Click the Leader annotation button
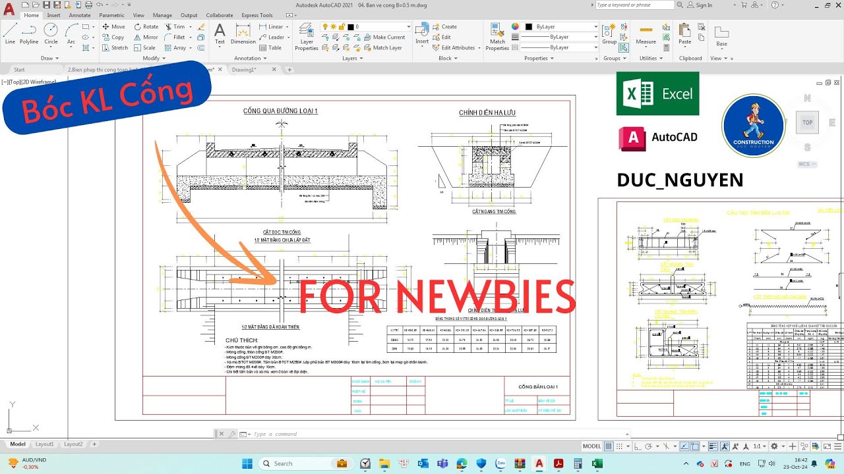The height and width of the screenshot is (474, 844). pyautogui.click(x=272, y=38)
